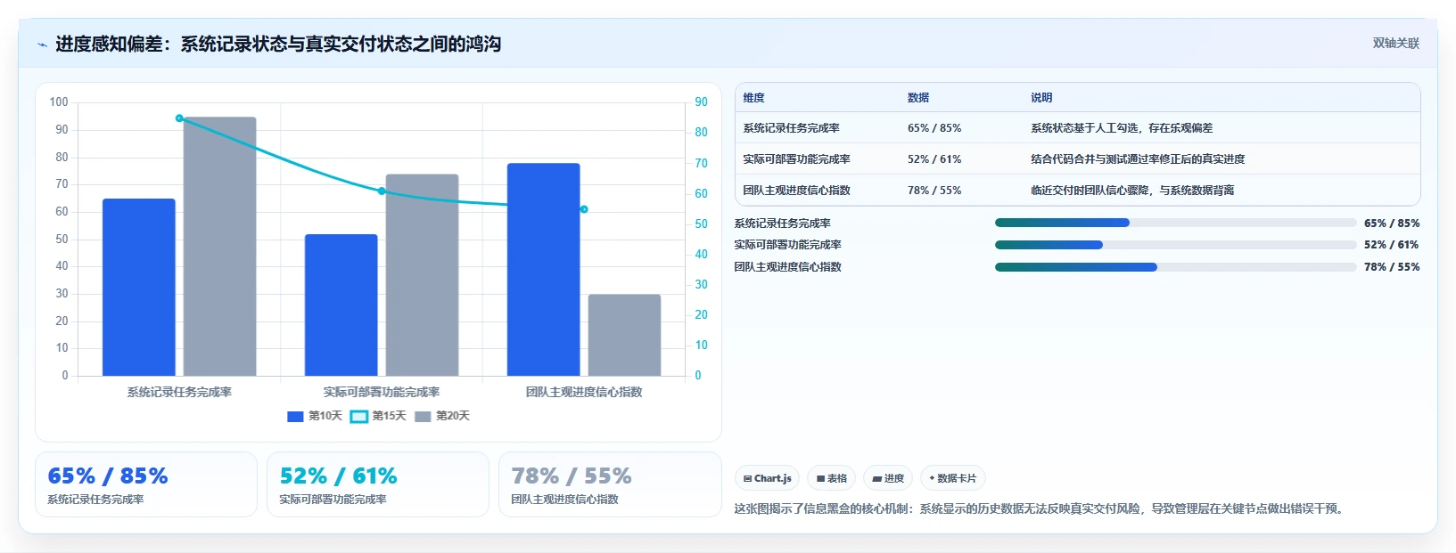Image resolution: width=1456 pixels, height=553 pixels.
Task: Click x-axis label 系统记录任务完成率 under the chart
Action: point(179,392)
